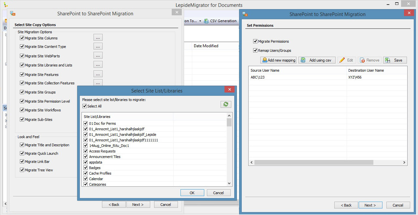Uncheck the 01 Doc for Perms list
The image size is (418, 215).
[86, 123]
